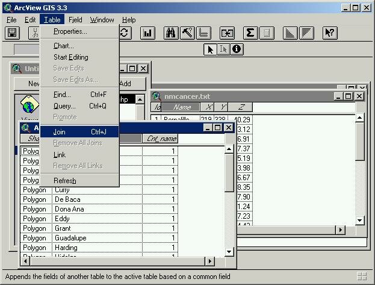Click the nmcancer.txt horizontal scroll right arrow
Viewport: 375px width, 285px height.
coord(340,230)
